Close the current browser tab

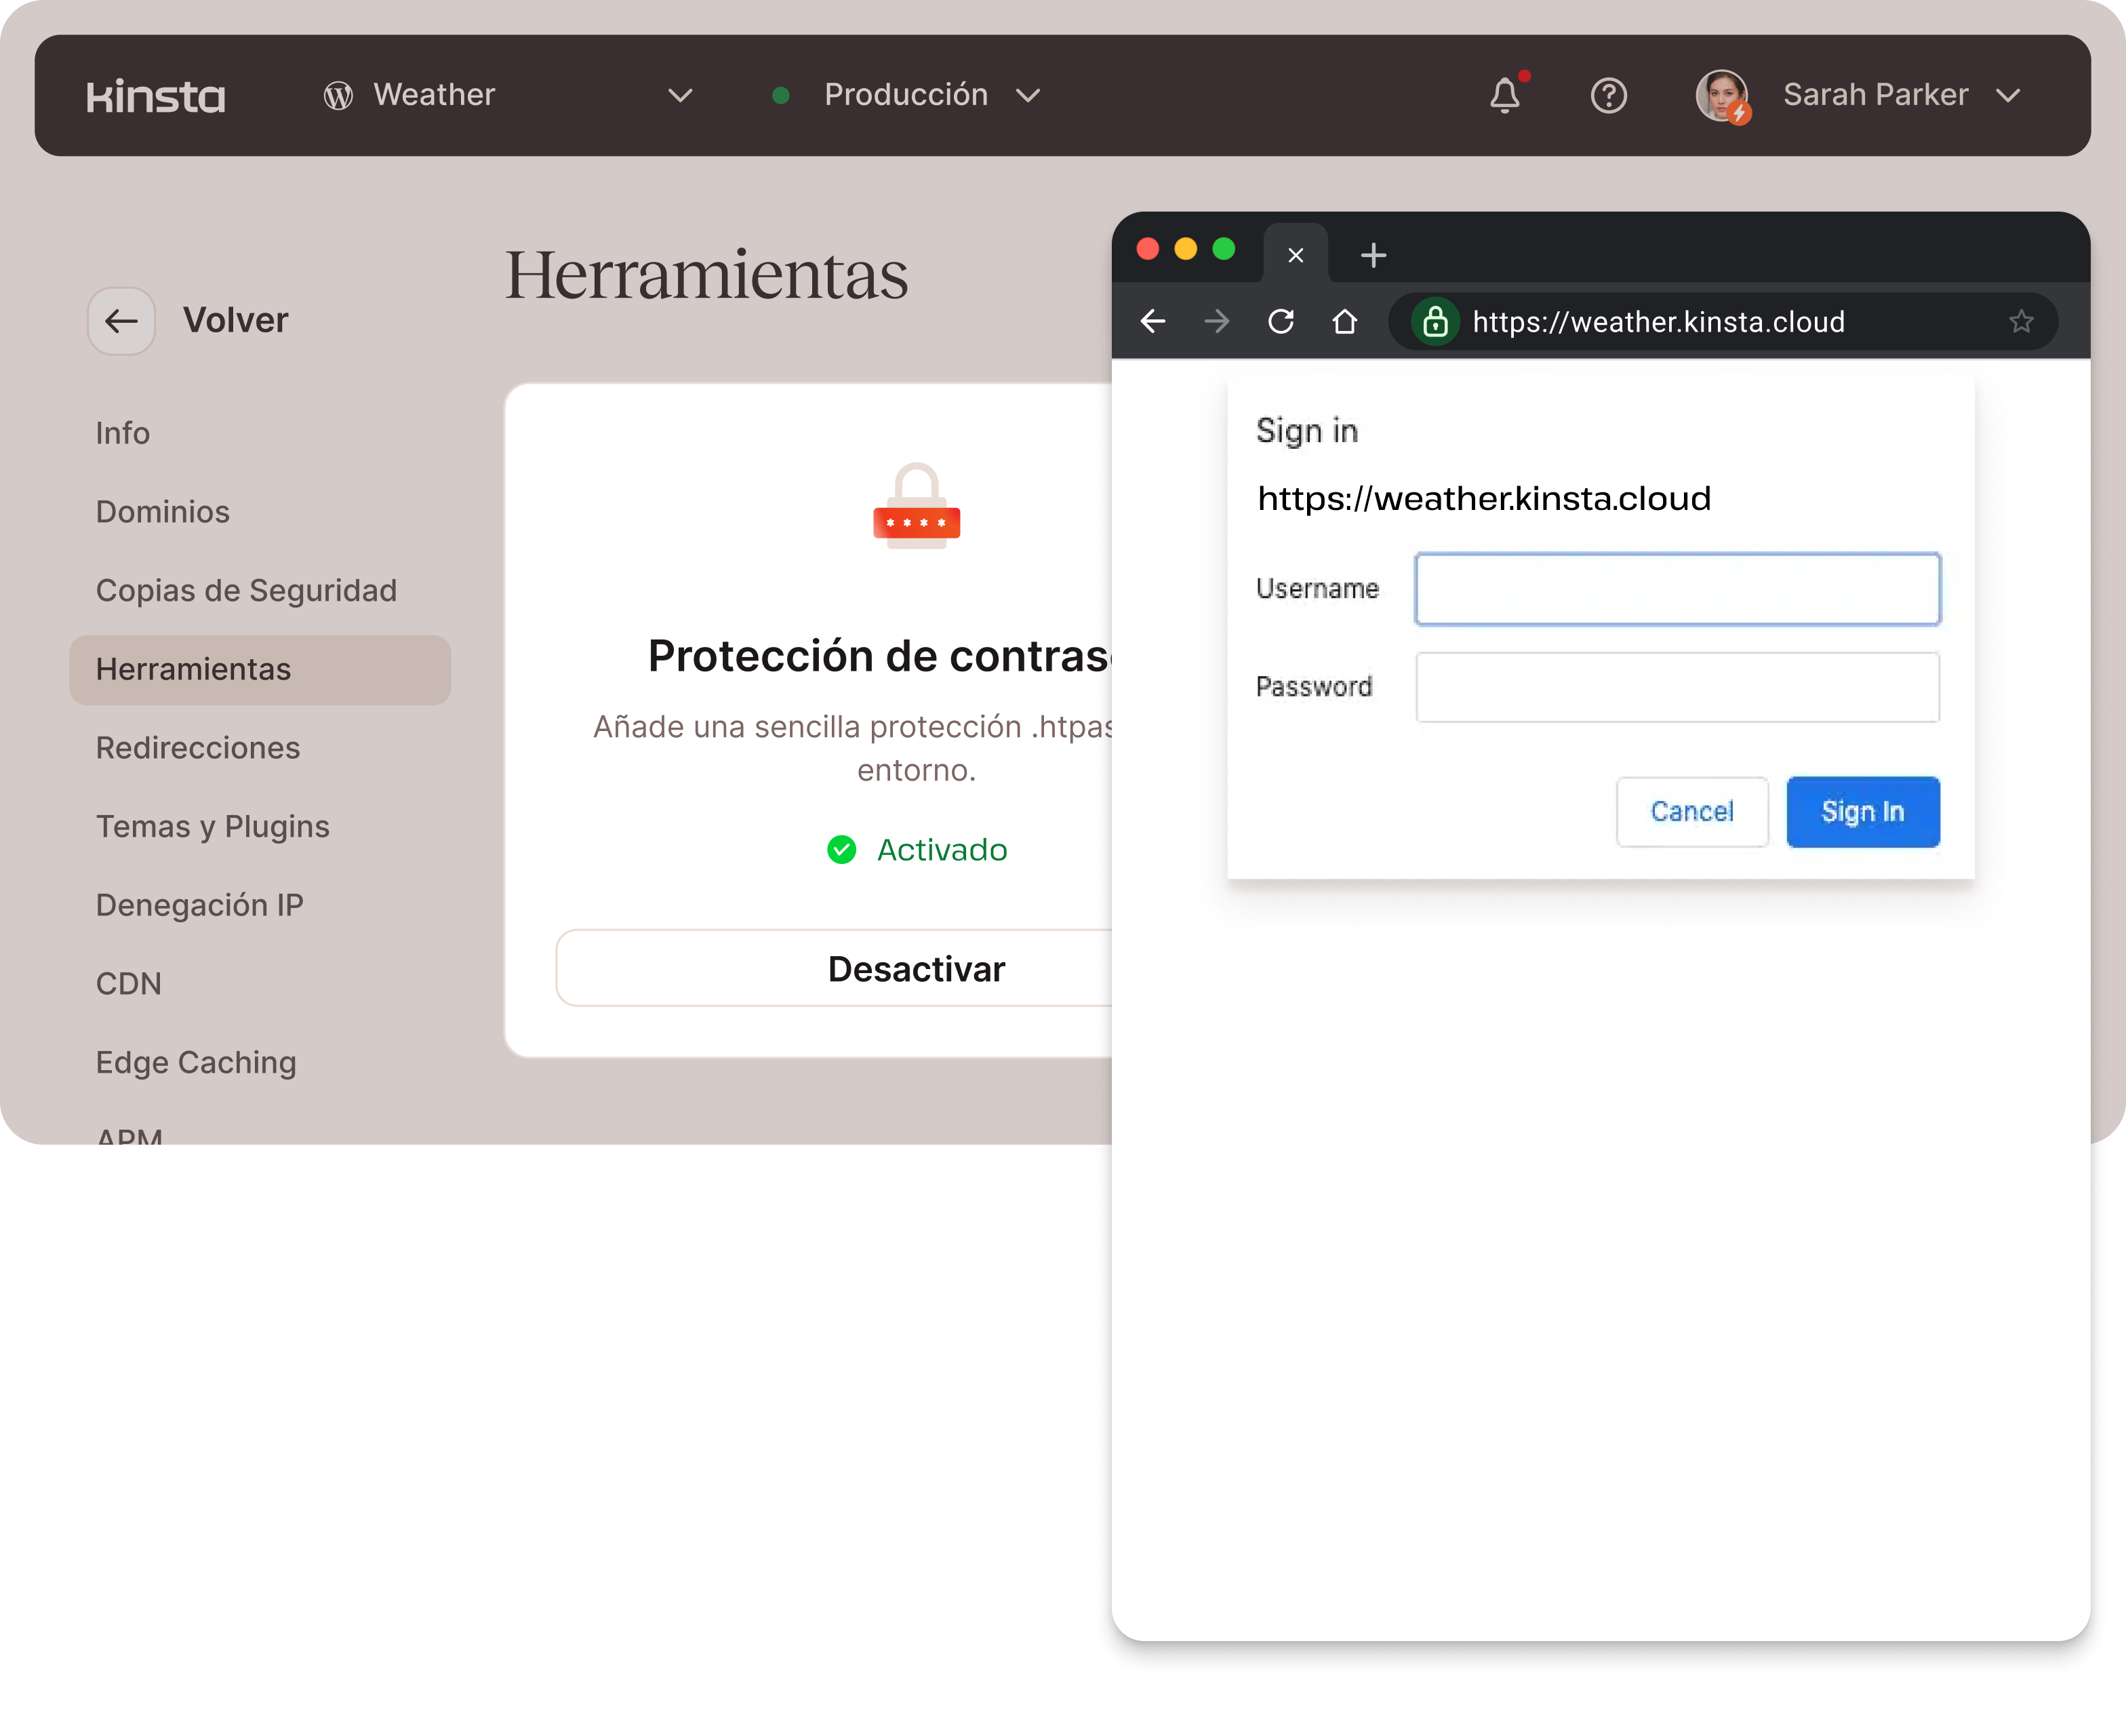coord(1296,256)
